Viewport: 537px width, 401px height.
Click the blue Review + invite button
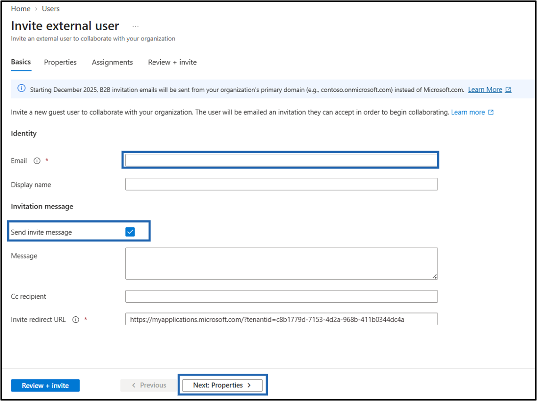(45, 385)
